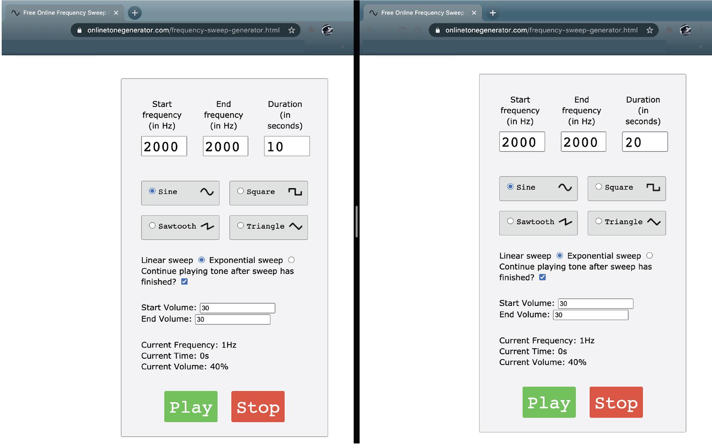Click the square wave icon in right panel
Screen dimensions: 712x448
click(653, 187)
